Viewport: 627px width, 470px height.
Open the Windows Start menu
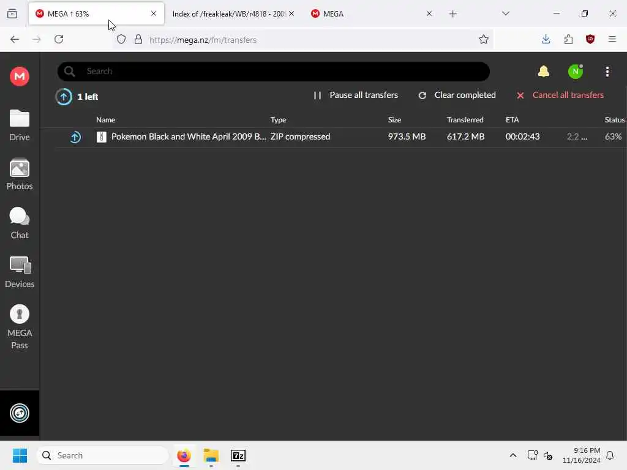pyautogui.click(x=20, y=455)
